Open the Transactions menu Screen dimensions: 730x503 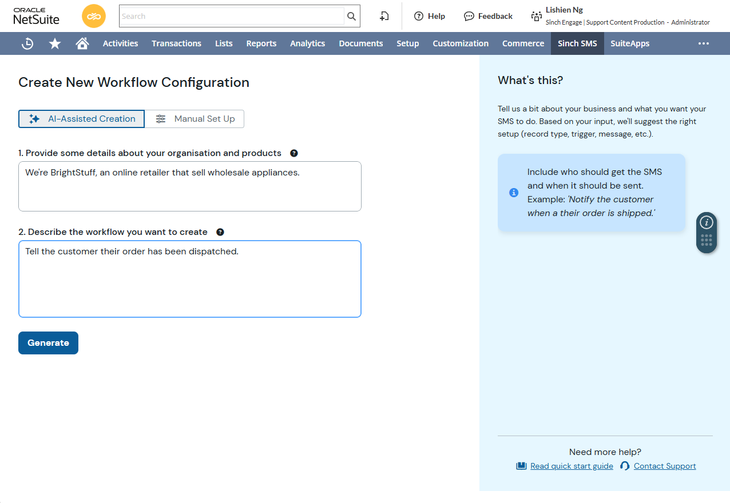(176, 43)
